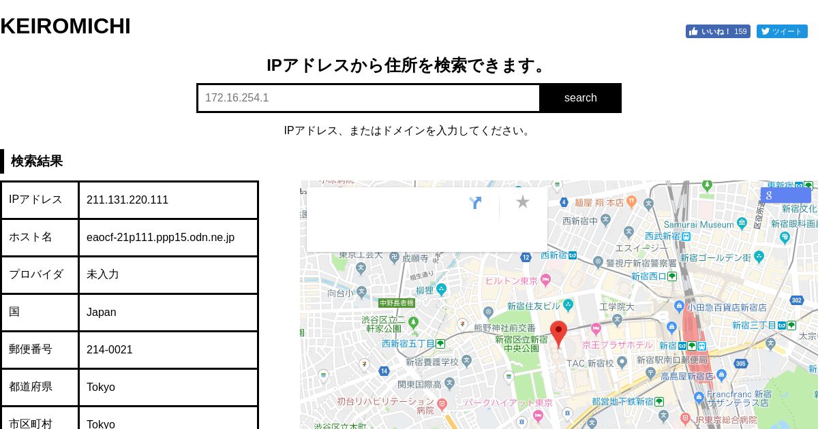The image size is (818, 429).
Task: Click the Twitter ツイート button
Action: [782, 31]
